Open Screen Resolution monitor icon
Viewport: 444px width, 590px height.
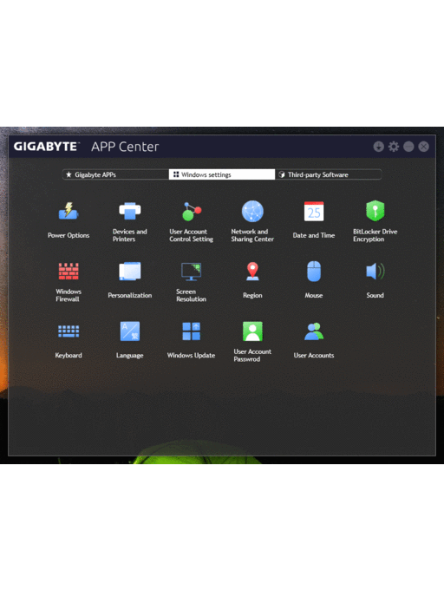[192, 272]
